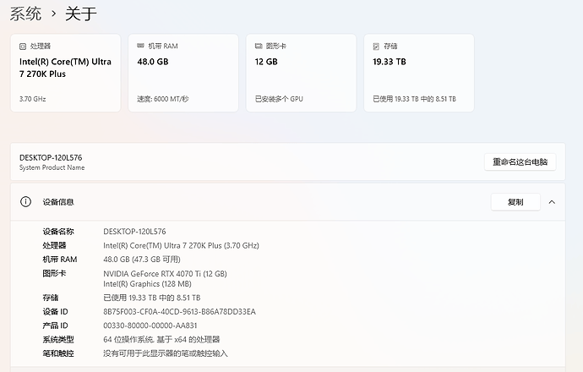Viewport: 583px width, 372px height.
Task: Open the 处理器 card showing Intel Core Ultra
Action: [65, 73]
